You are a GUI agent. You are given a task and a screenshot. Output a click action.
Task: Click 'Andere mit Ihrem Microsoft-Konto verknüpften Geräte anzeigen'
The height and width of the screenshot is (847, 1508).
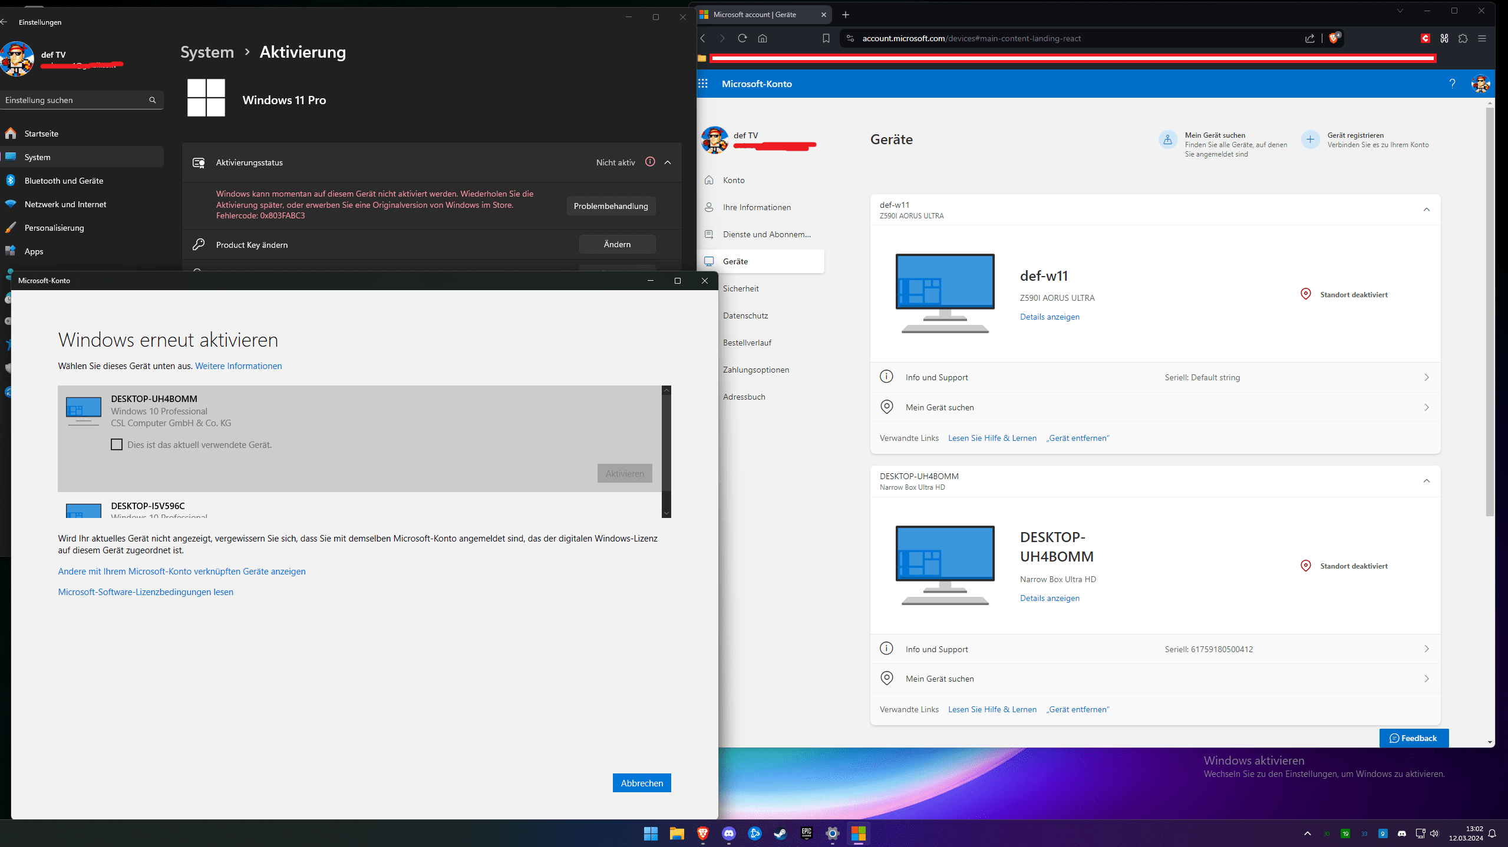coord(182,572)
